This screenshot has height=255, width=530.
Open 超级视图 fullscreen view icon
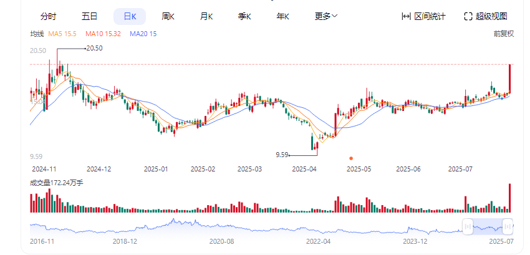point(468,16)
